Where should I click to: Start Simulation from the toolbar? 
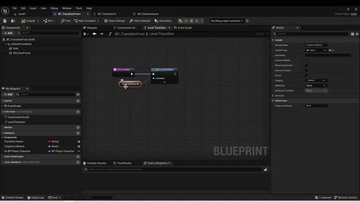[x=163, y=21]
